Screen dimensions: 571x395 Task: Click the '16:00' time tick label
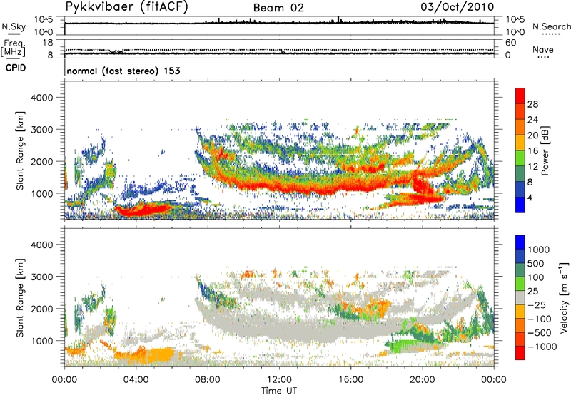tap(350, 380)
